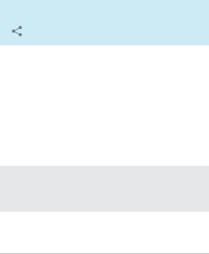Image resolution: width=209 pixels, height=254 pixels.
Task: Select the share icon in blue header
Action: 17,31
